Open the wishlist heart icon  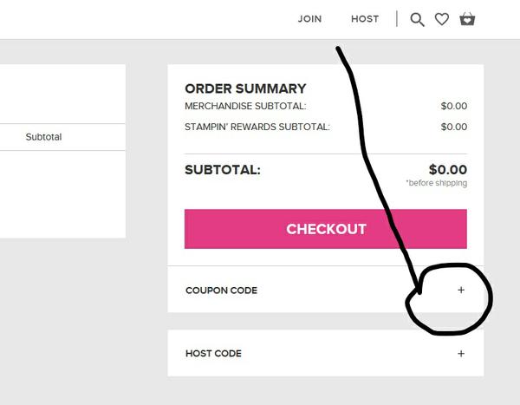442,19
